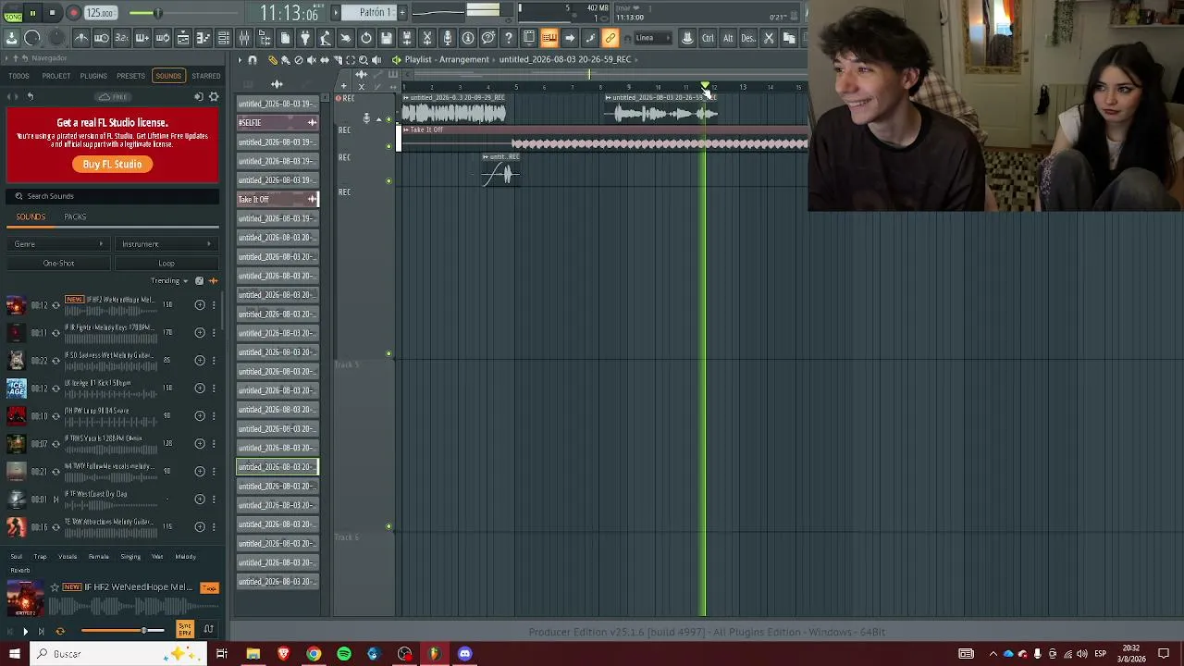The image size is (1184, 666).
Task: Open options menu for the Iceage Kick sound
Action: [214, 388]
